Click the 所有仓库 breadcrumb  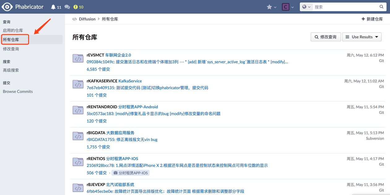(110, 19)
